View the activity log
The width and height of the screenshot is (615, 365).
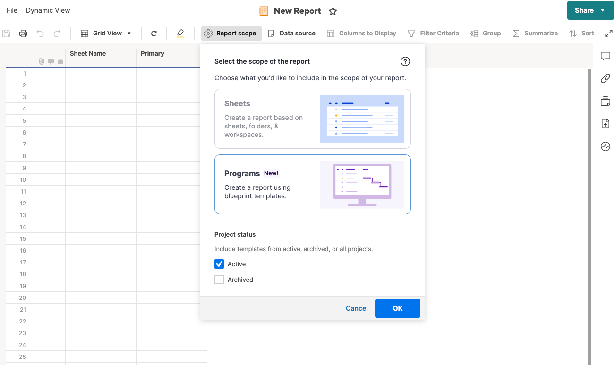(606, 146)
